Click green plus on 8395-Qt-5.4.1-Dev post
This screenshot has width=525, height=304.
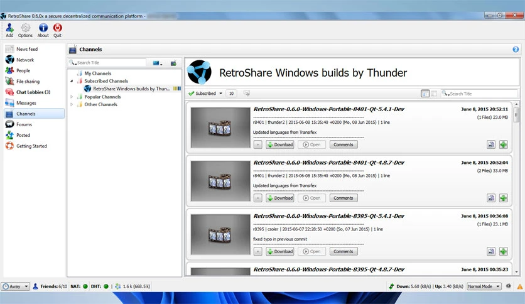click(x=503, y=251)
